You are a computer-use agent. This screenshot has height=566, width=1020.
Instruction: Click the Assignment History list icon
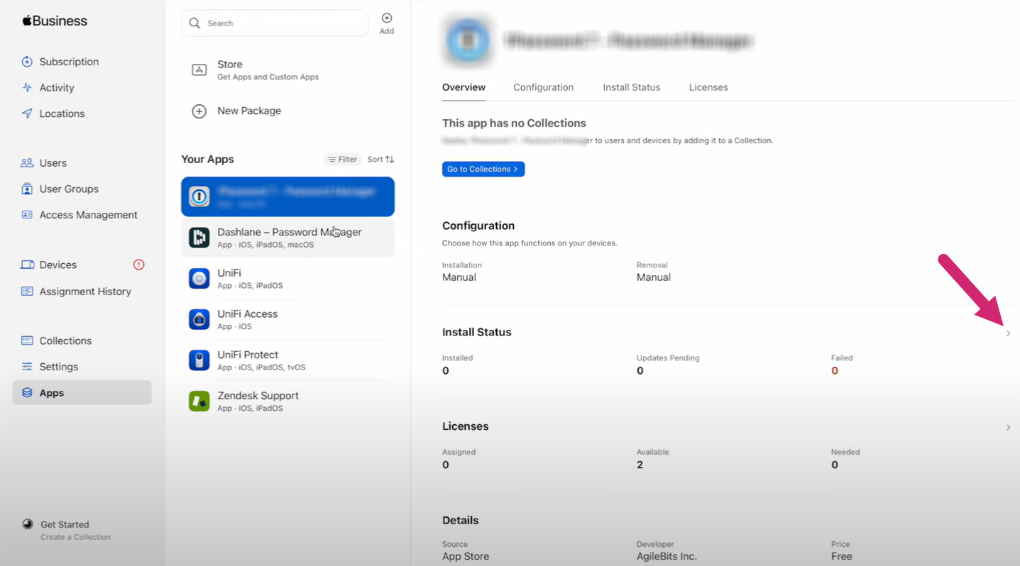click(27, 292)
